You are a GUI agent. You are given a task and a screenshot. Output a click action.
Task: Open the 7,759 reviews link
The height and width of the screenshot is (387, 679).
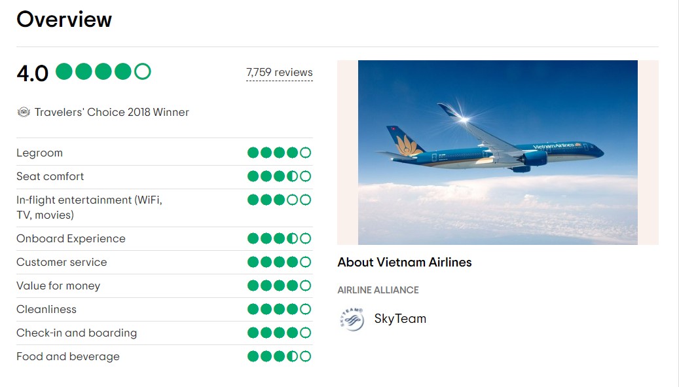click(279, 72)
